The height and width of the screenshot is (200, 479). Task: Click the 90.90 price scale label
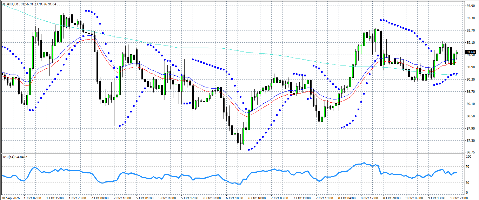pyautogui.click(x=470, y=67)
